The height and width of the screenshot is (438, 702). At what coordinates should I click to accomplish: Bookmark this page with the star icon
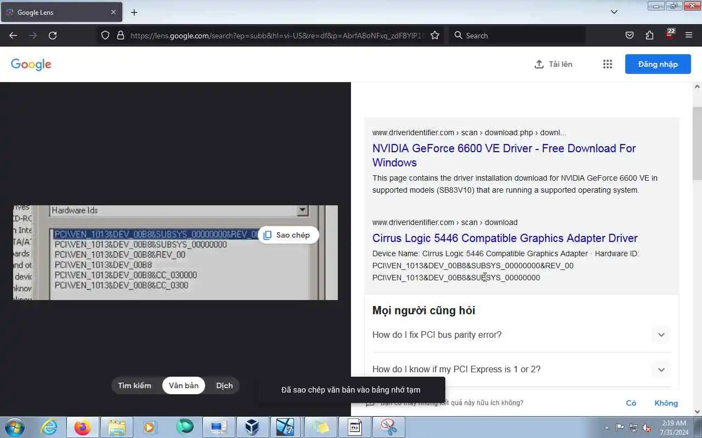coord(435,35)
